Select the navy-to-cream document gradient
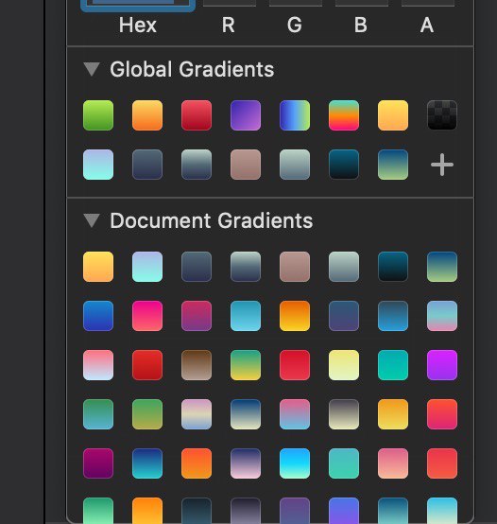Viewport: 497px width, 524px height. click(246, 414)
